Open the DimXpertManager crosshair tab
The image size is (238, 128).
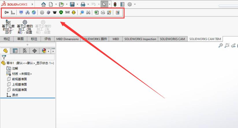pos(35,51)
